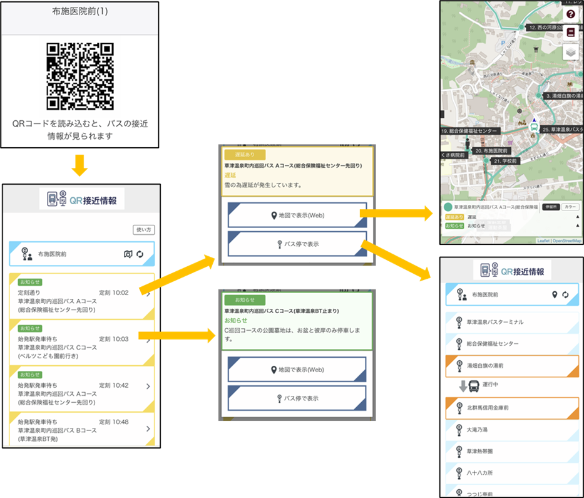
Task: Expand the お知らせ notice triangle on the map
Action: click(x=578, y=226)
